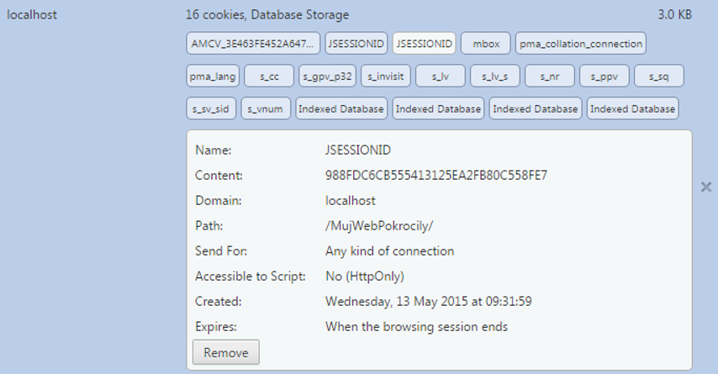Select the leftmost Indexed Database chip
718x374 pixels.
(341, 108)
